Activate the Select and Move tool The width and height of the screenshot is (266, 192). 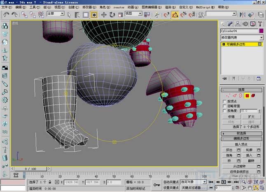pos(104,15)
